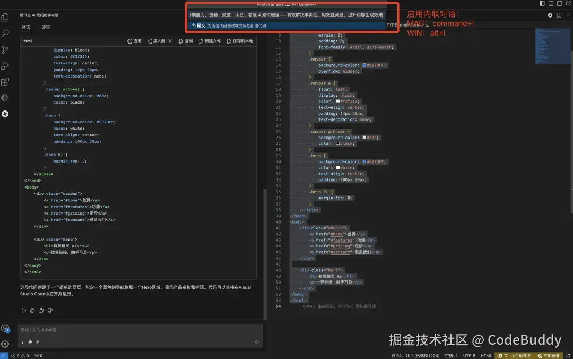Viewport: 573px width, 359px height.
Task: Click 立即登录 to log in
Action: tap(552, 356)
